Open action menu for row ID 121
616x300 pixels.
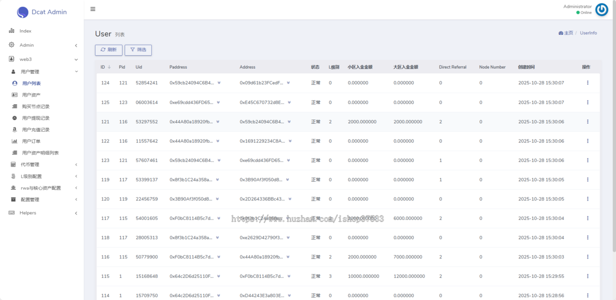[587, 122]
